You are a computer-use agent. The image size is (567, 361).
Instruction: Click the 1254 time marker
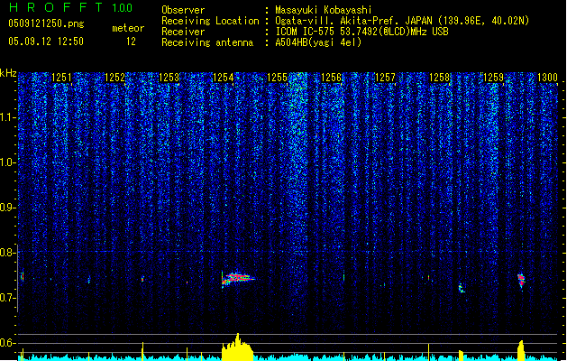point(224,78)
